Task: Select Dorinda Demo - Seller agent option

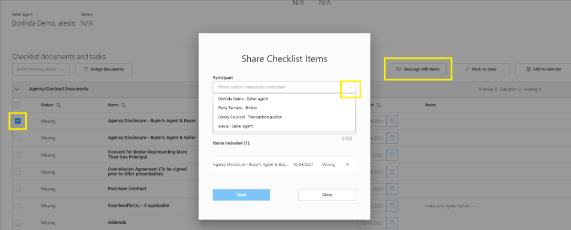Action: (243, 98)
